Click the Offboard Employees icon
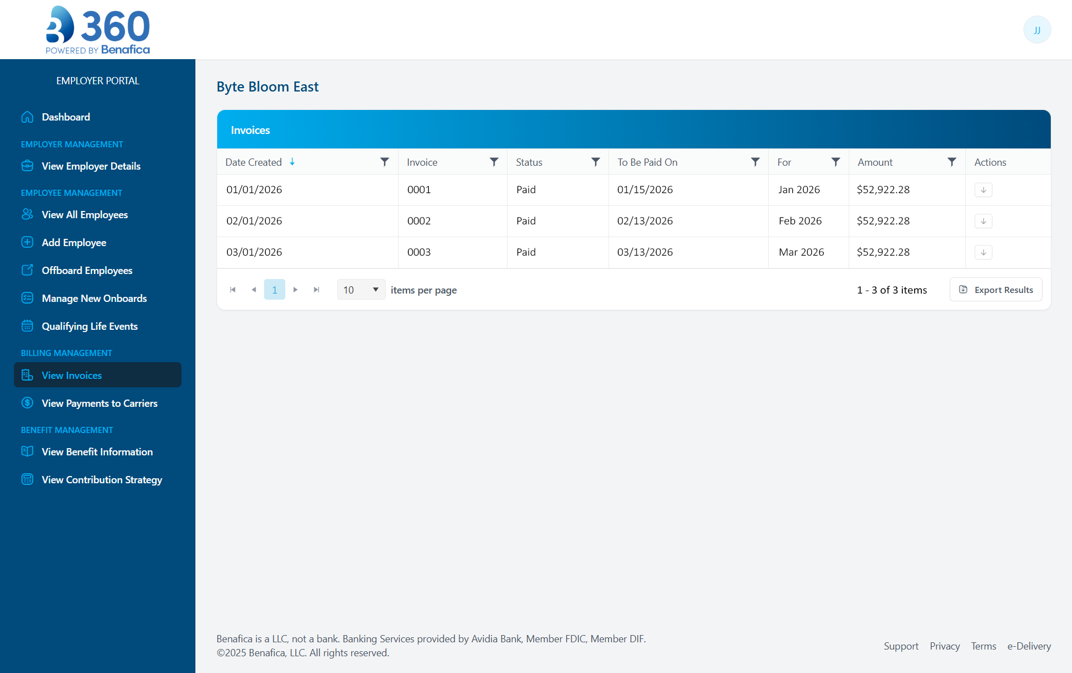The width and height of the screenshot is (1072, 673). click(x=27, y=270)
